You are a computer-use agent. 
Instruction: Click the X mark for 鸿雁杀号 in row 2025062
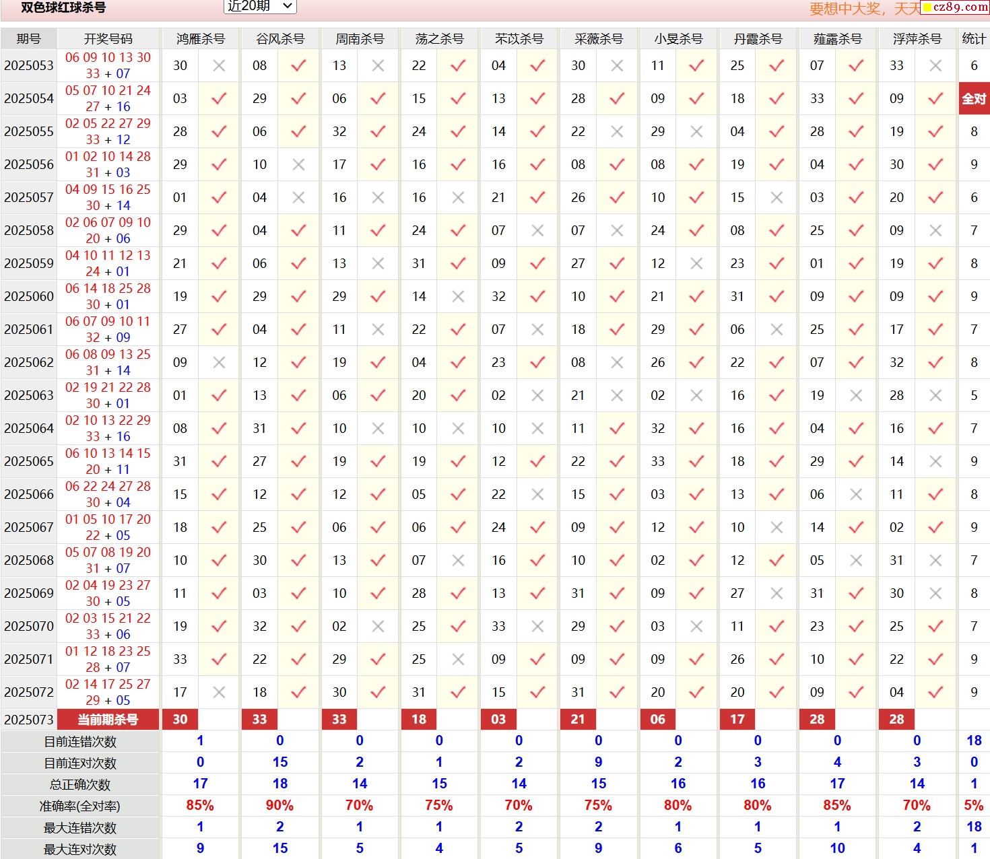click(219, 362)
